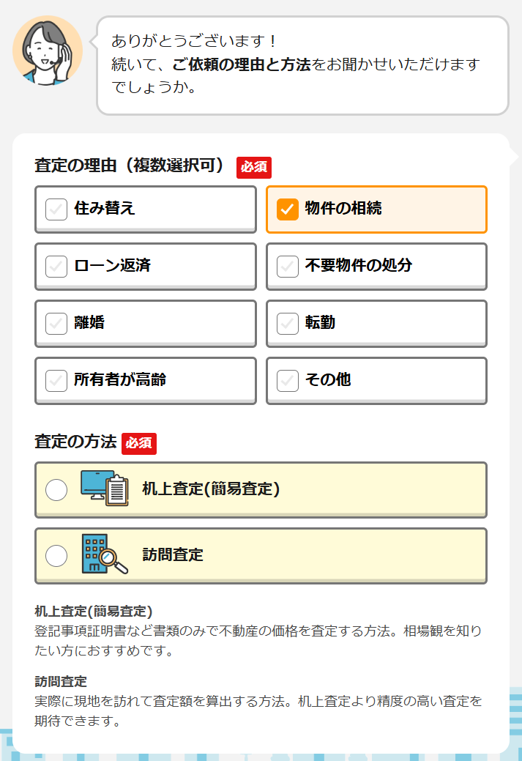Screen dimensions: 522x761
Task: Check the 転勤 checkbox
Action: [x=287, y=323]
